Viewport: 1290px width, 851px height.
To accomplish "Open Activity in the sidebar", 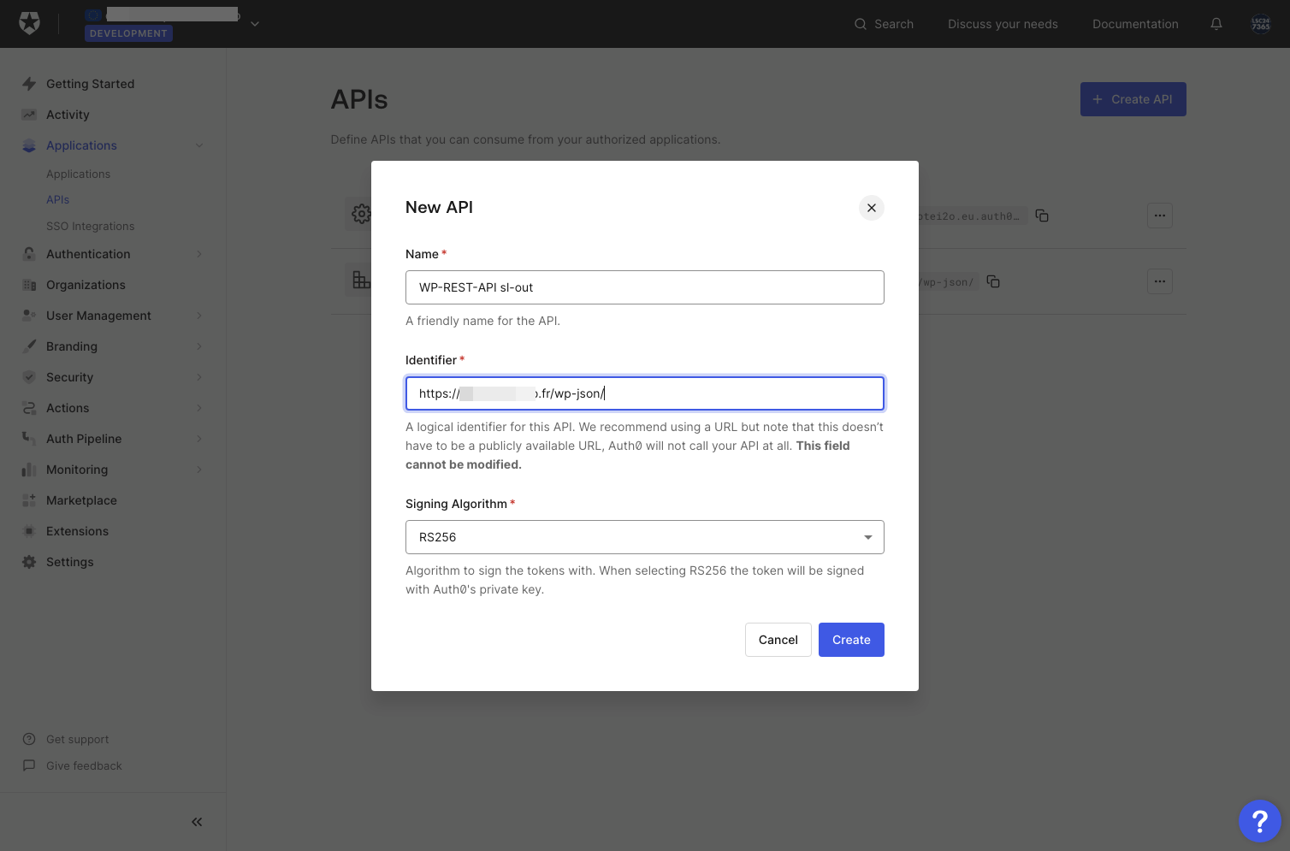I will click(x=68, y=115).
